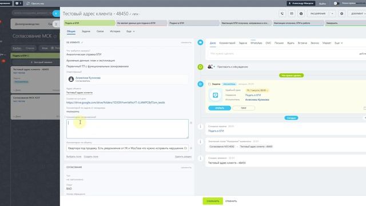Click the responsible person avatar for Анжелика Куликова
The width and height of the screenshot is (366, 206).
pyautogui.click(x=71, y=79)
